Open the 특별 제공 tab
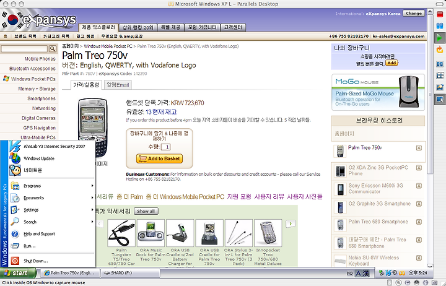The height and width of the screenshot is (286, 446). point(170,28)
